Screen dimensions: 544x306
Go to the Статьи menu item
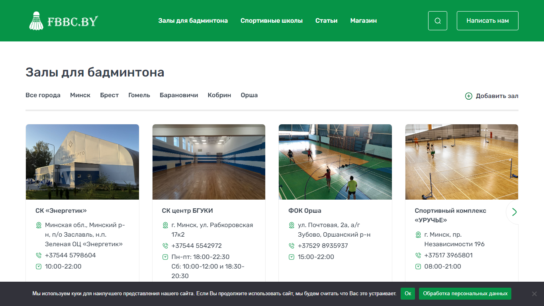coord(327,21)
